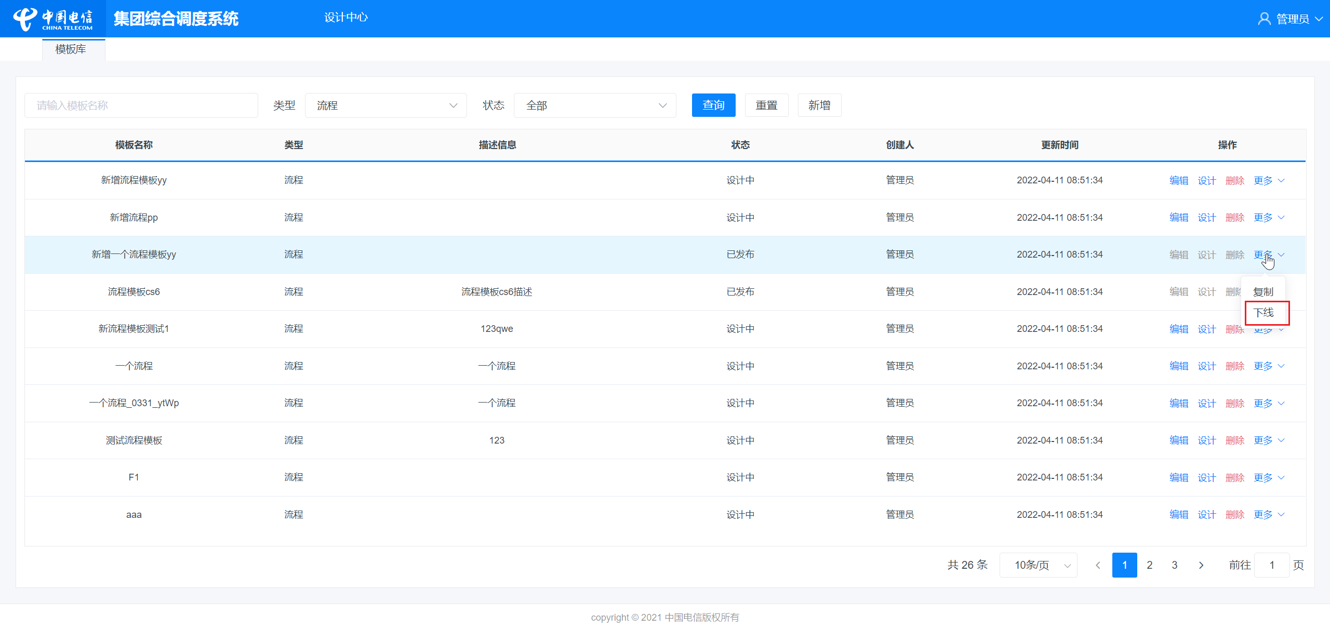This screenshot has width=1330, height=629.
Task: Click 编辑 for 新增流程模板yy
Action: click(x=1179, y=180)
